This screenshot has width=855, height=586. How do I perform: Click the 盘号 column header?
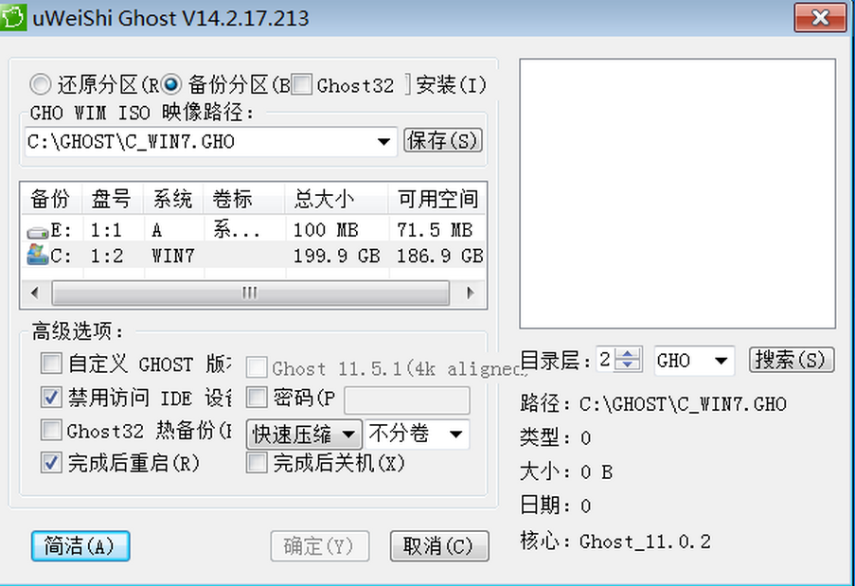click(113, 199)
